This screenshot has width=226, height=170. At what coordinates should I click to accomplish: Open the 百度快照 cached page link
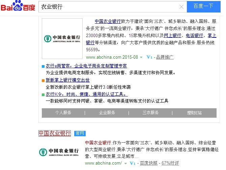click(149, 163)
